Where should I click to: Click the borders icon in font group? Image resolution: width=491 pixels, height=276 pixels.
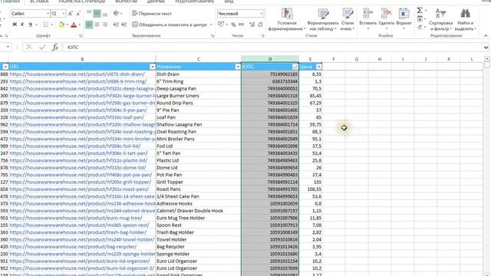tap(46, 25)
